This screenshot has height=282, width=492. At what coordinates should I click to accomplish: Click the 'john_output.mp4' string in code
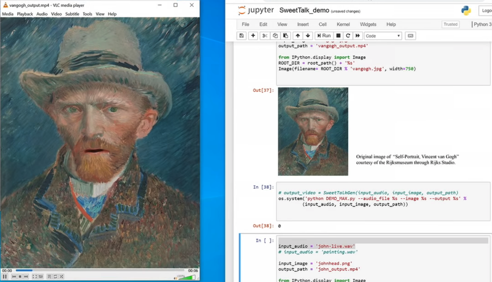tap(338, 269)
